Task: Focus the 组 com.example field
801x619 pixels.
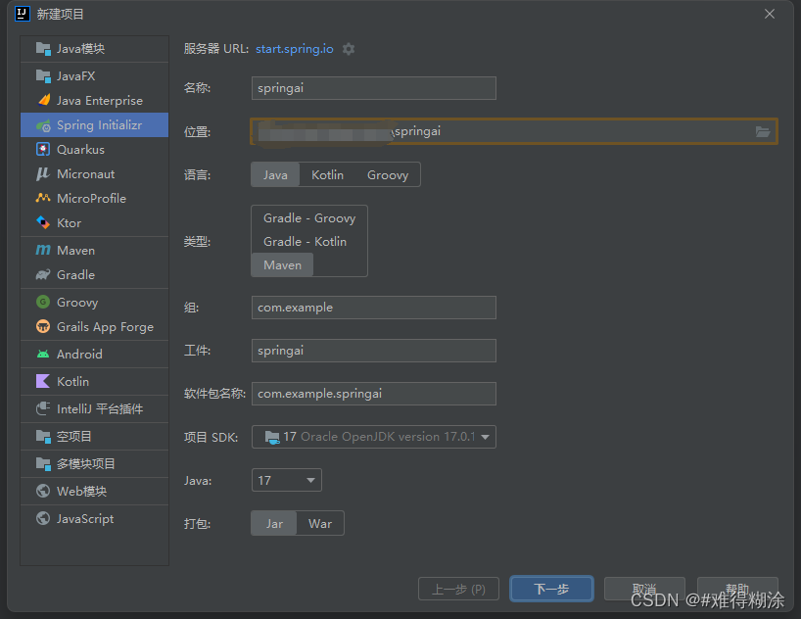Action: coord(374,308)
